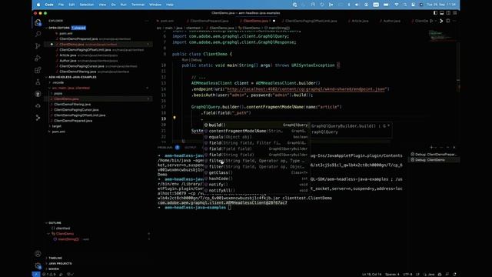Image resolution: width=492 pixels, height=277 pixels.
Task: Toggle primary side bar layout button
Action: coord(435,13)
